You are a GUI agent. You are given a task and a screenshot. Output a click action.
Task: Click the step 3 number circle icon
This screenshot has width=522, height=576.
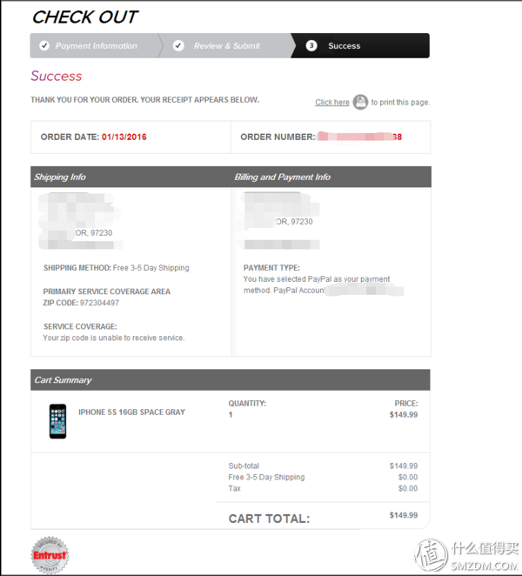[x=311, y=45]
